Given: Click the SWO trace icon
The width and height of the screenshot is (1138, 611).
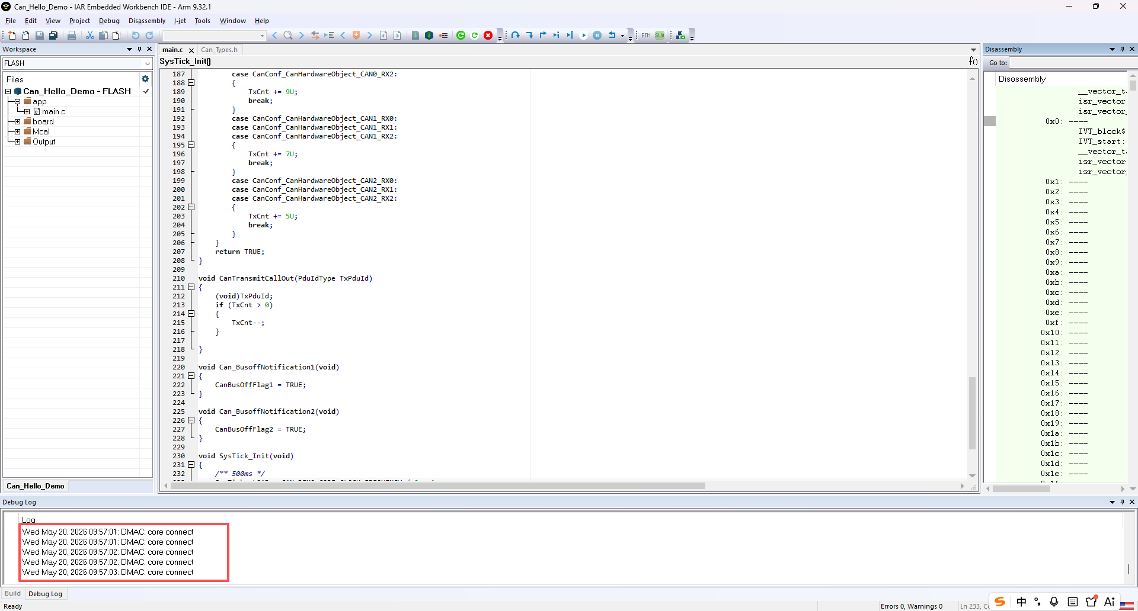Looking at the screenshot, I should coord(660,36).
